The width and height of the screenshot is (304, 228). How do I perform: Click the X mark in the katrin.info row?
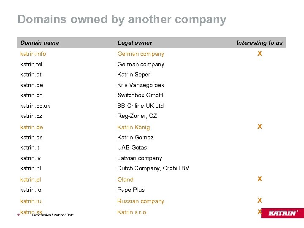[x=260, y=54]
